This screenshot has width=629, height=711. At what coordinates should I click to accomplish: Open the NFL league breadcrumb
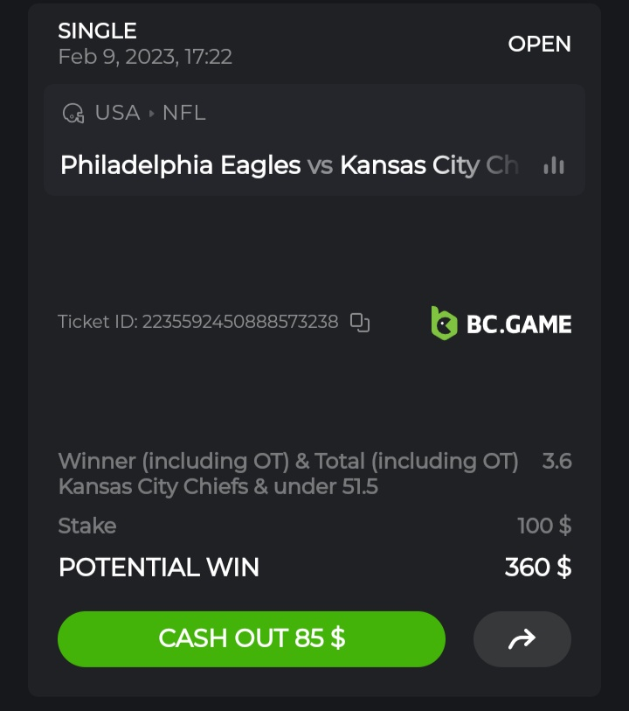pyautogui.click(x=183, y=113)
